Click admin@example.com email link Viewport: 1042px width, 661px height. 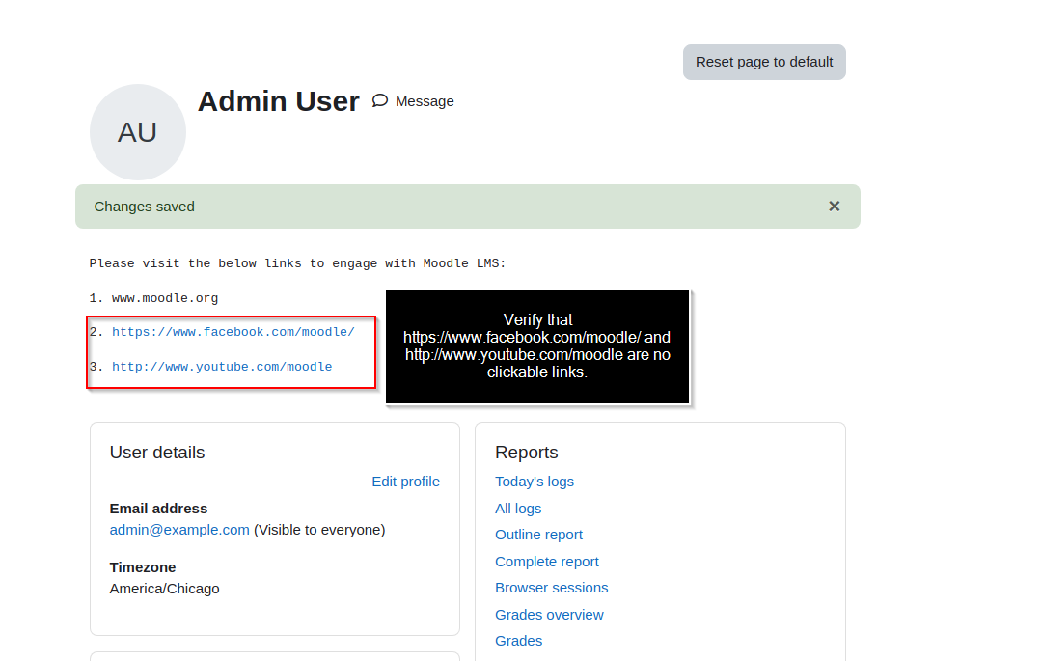pos(179,530)
